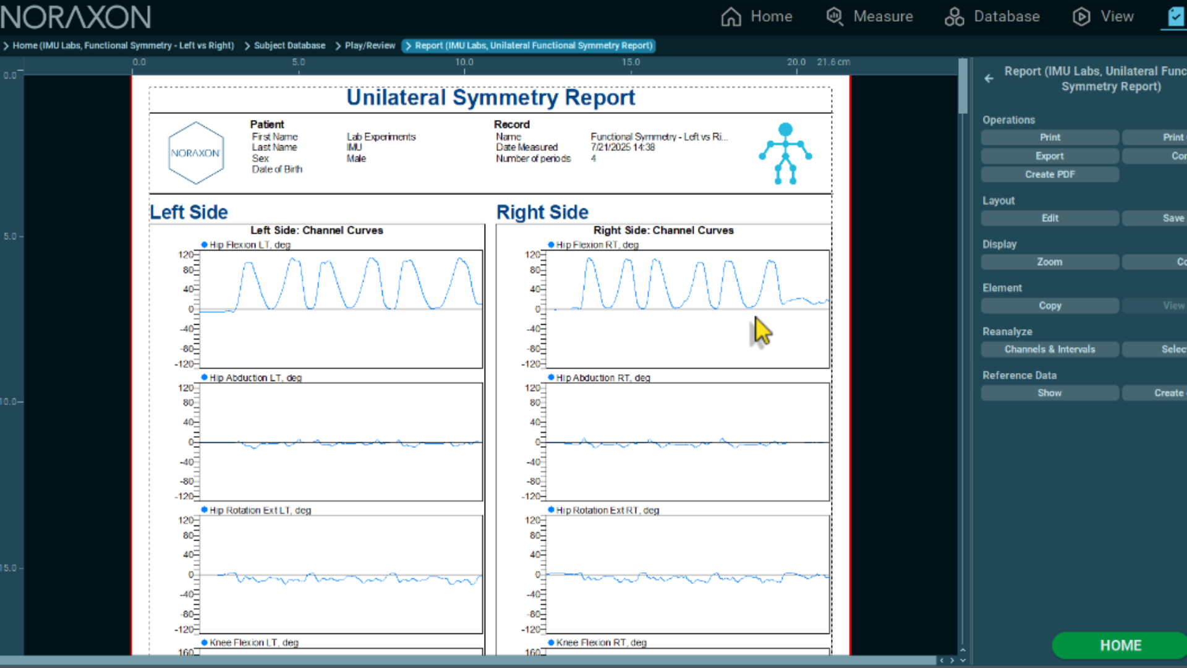The width and height of the screenshot is (1187, 668).
Task: Click the Create PDF button
Action: 1049,174
